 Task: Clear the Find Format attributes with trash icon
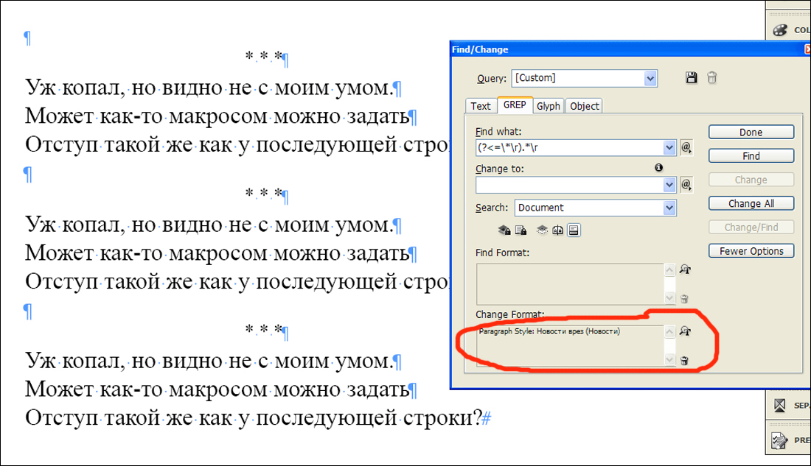[684, 299]
